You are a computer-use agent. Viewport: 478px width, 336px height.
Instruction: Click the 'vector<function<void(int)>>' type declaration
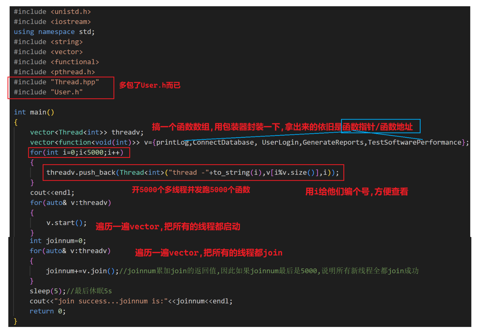click(x=85, y=142)
